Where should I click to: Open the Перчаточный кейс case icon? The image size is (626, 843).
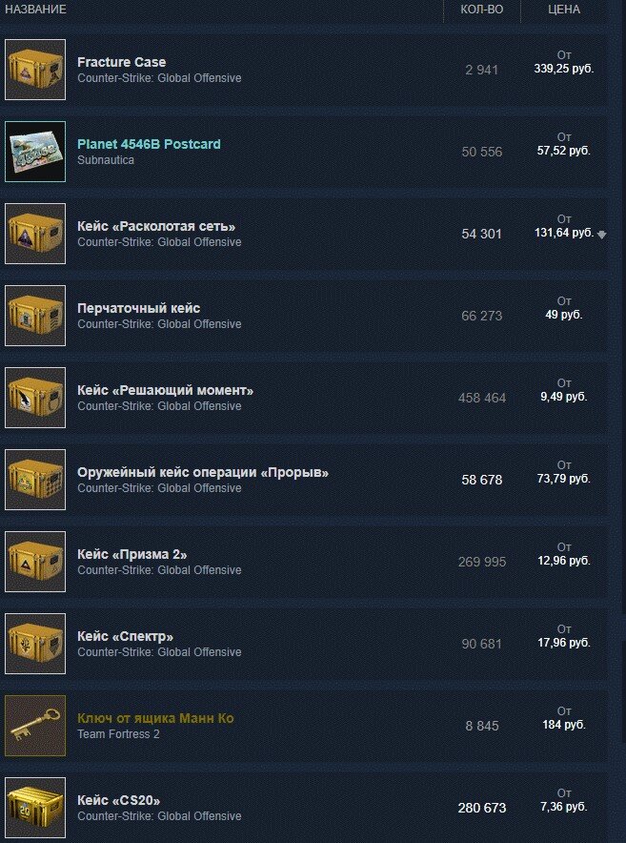(x=35, y=316)
